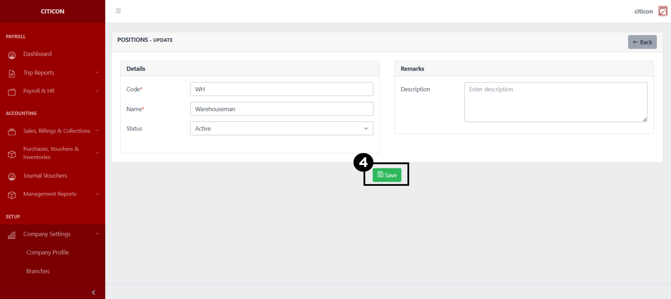Click the Trip Reports document icon
671x299 pixels.
tap(12, 74)
